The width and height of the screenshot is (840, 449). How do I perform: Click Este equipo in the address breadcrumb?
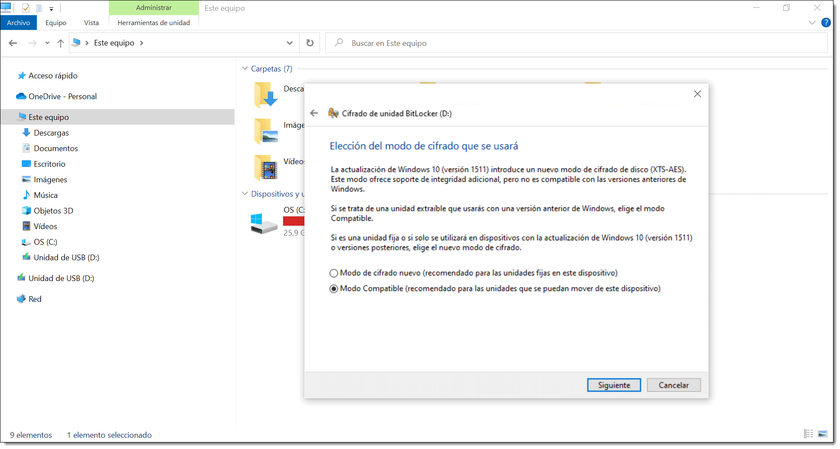114,43
